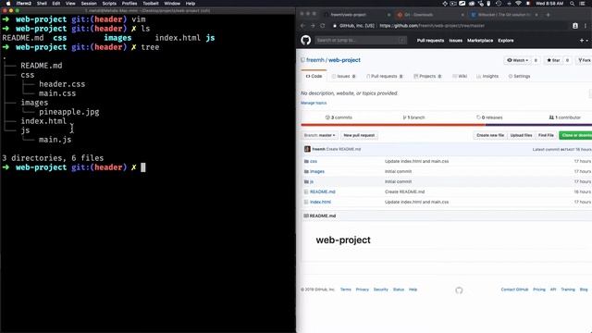Open the browser three-dot menu
This screenshot has height=333, width=592.
[x=586, y=26]
